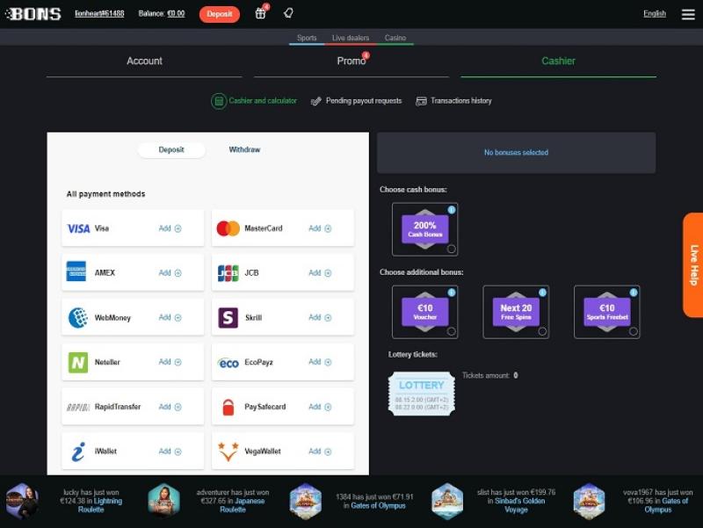Open Japanese Roulette winner link

coord(242,505)
